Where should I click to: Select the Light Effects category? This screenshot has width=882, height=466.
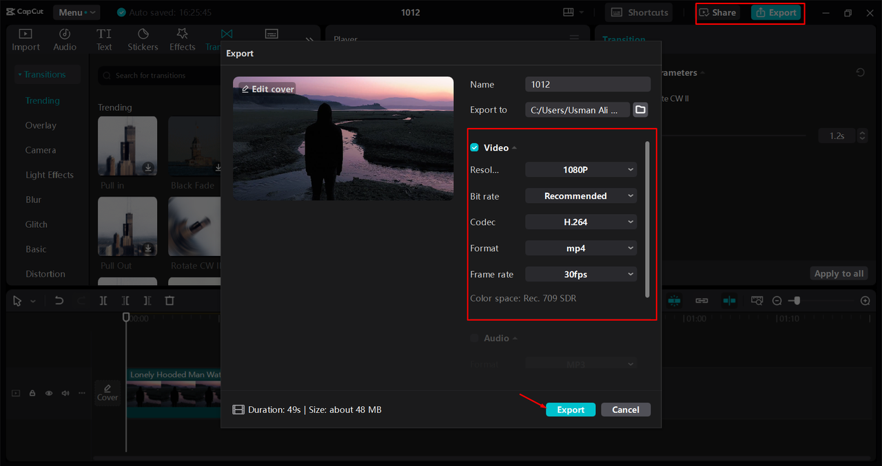pyautogui.click(x=50, y=175)
